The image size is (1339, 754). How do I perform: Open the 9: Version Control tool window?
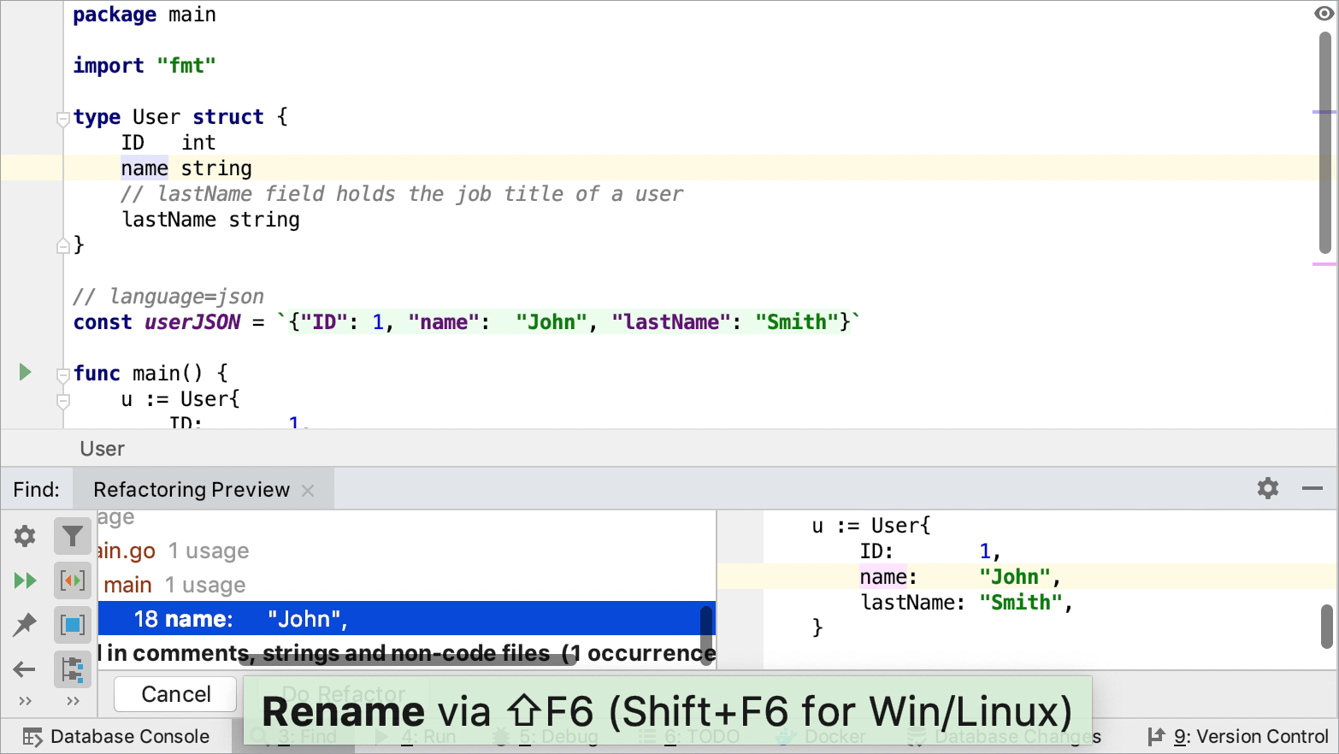(x=1237, y=736)
